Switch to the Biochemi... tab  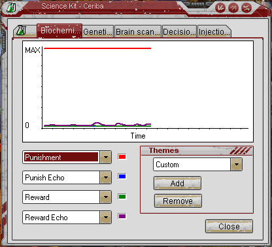point(59,31)
